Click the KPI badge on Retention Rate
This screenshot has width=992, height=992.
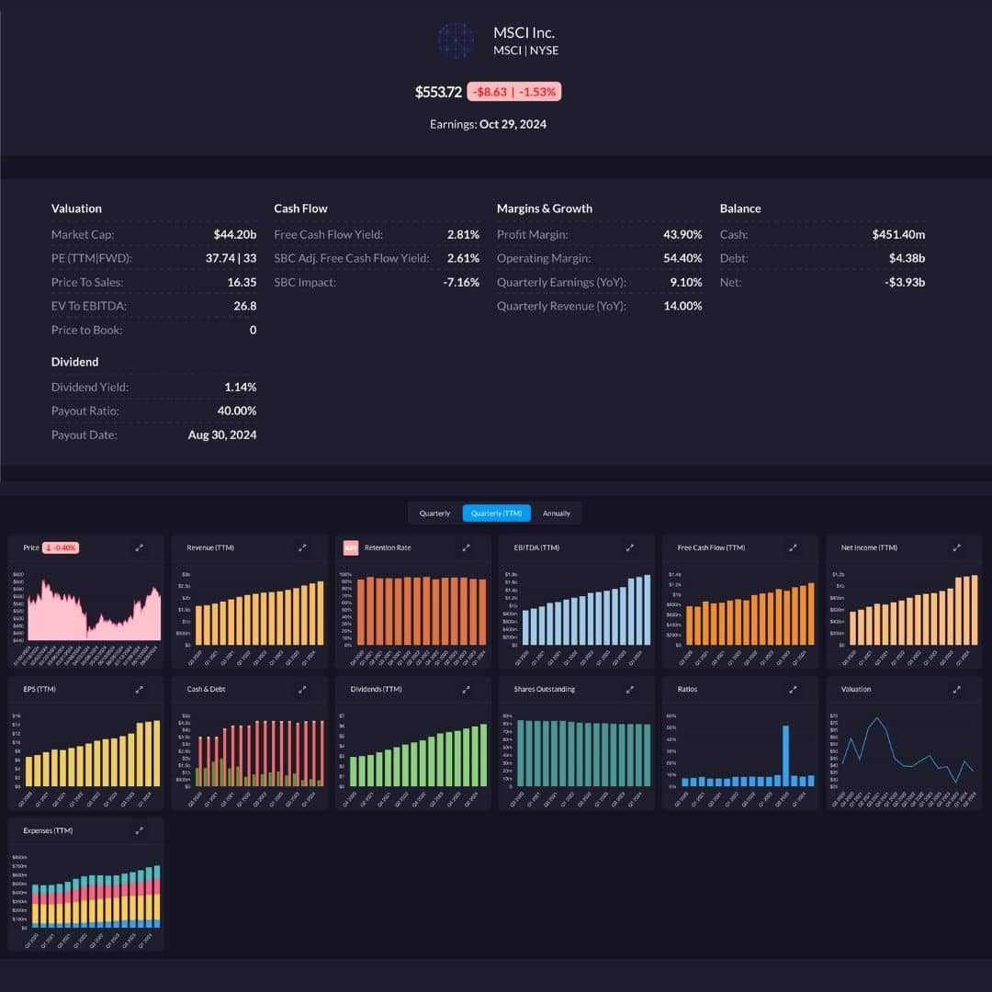[351, 547]
